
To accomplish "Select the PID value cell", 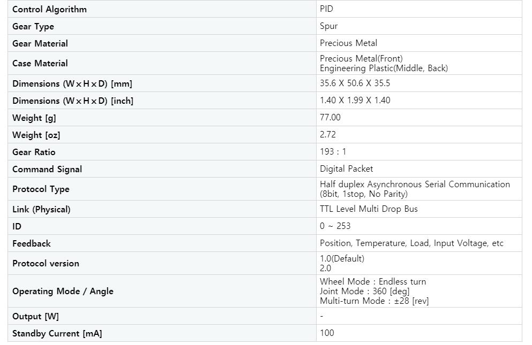I will 326,9.
